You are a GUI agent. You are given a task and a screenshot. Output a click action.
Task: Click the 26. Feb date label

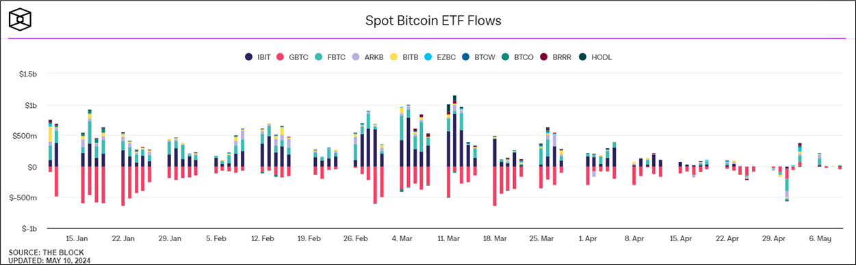[x=356, y=239]
